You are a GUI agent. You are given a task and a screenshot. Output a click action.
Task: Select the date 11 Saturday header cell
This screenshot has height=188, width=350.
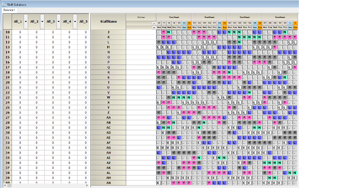pos(184,23)
